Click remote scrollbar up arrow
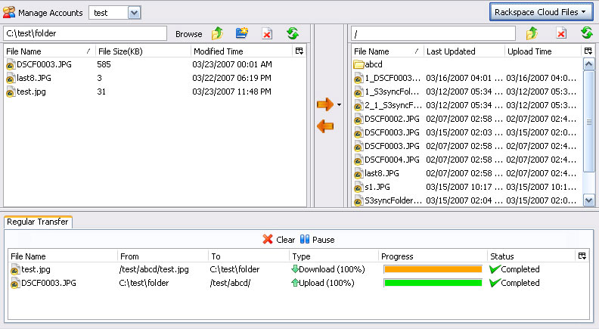This screenshot has width=599, height=329. (x=588, y=64)
